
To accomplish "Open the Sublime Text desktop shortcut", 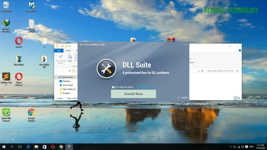I will pos(6,79).
